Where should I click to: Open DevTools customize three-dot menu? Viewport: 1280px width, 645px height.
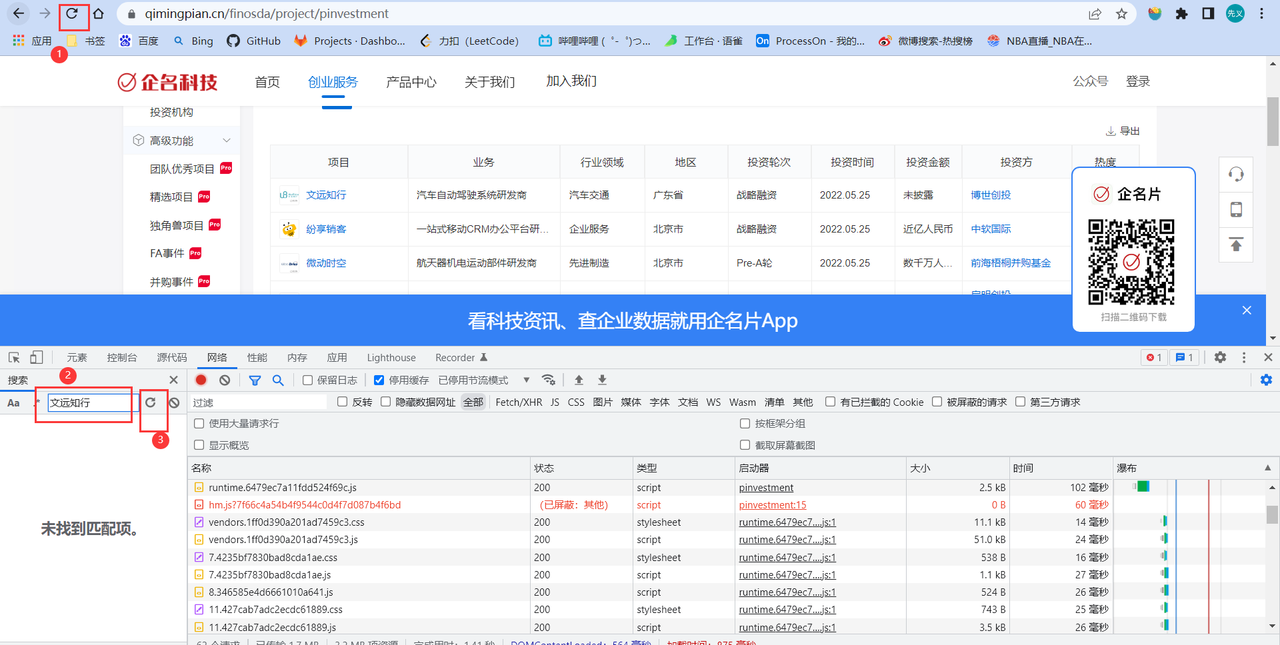point(1244,358)
